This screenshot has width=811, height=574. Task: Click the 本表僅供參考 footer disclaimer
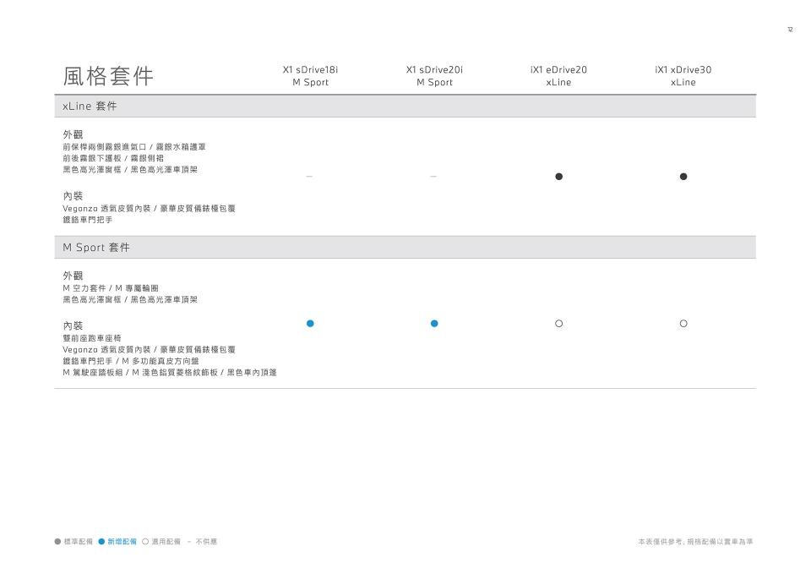[695, 542]
